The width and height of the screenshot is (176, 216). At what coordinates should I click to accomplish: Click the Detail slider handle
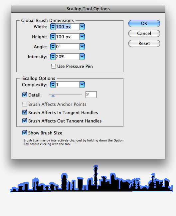point(53,95)
